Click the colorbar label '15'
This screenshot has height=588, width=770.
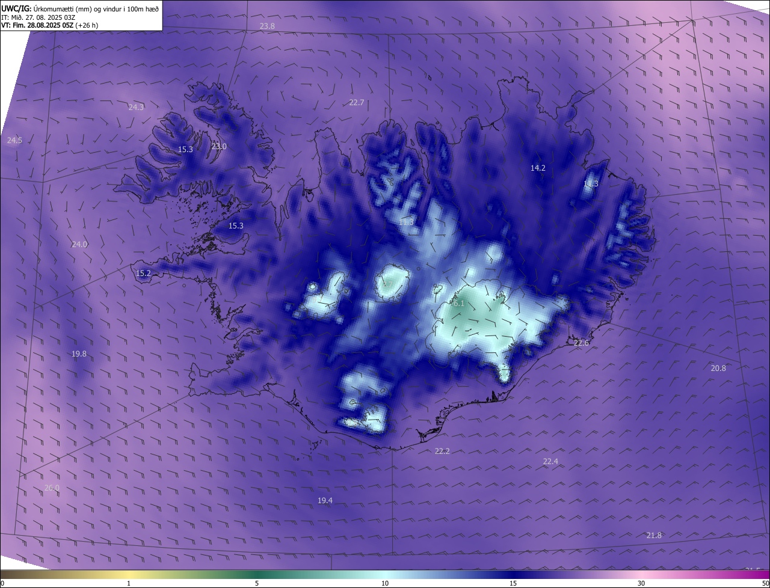[513, 583]
